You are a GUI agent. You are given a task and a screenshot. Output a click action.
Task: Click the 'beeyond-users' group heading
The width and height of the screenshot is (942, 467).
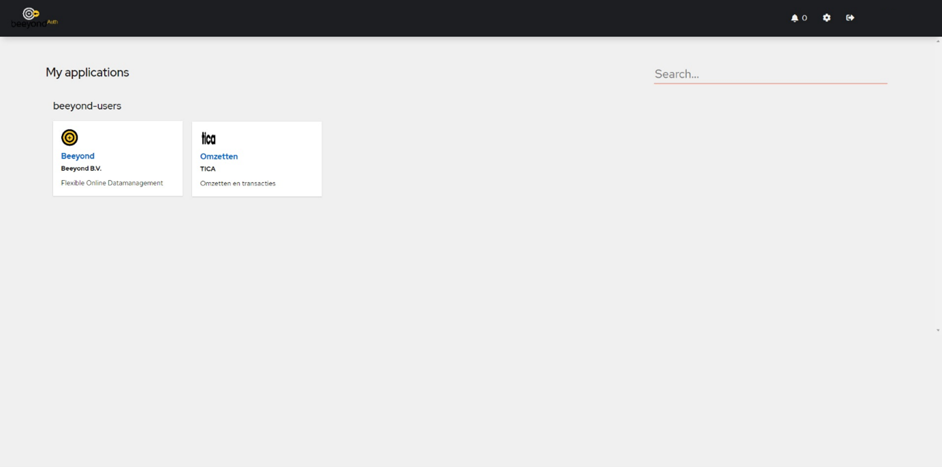[87, 106]
